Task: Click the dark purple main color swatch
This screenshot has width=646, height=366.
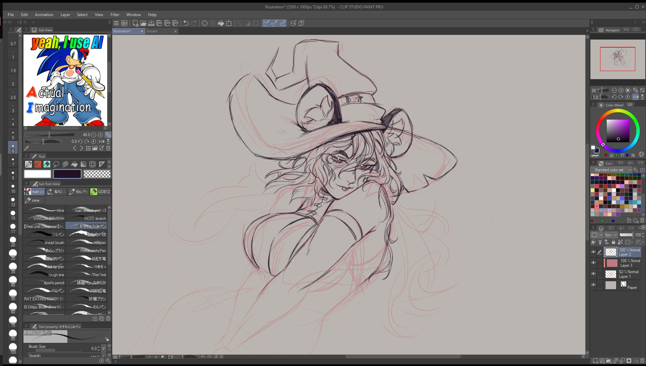Action: (67, 174)
